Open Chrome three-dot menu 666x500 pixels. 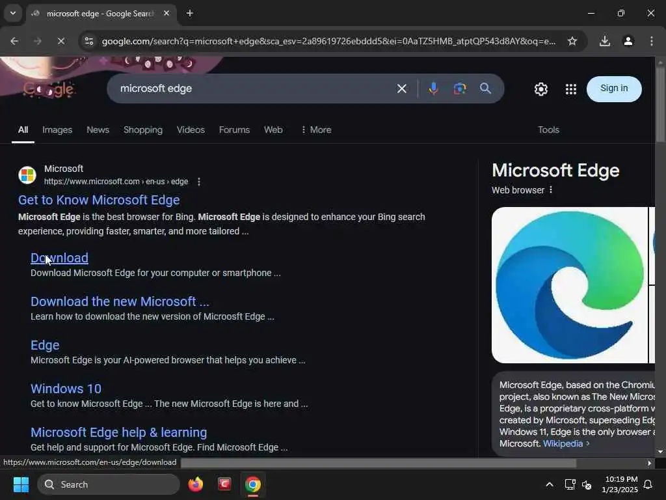pos(652,41)
